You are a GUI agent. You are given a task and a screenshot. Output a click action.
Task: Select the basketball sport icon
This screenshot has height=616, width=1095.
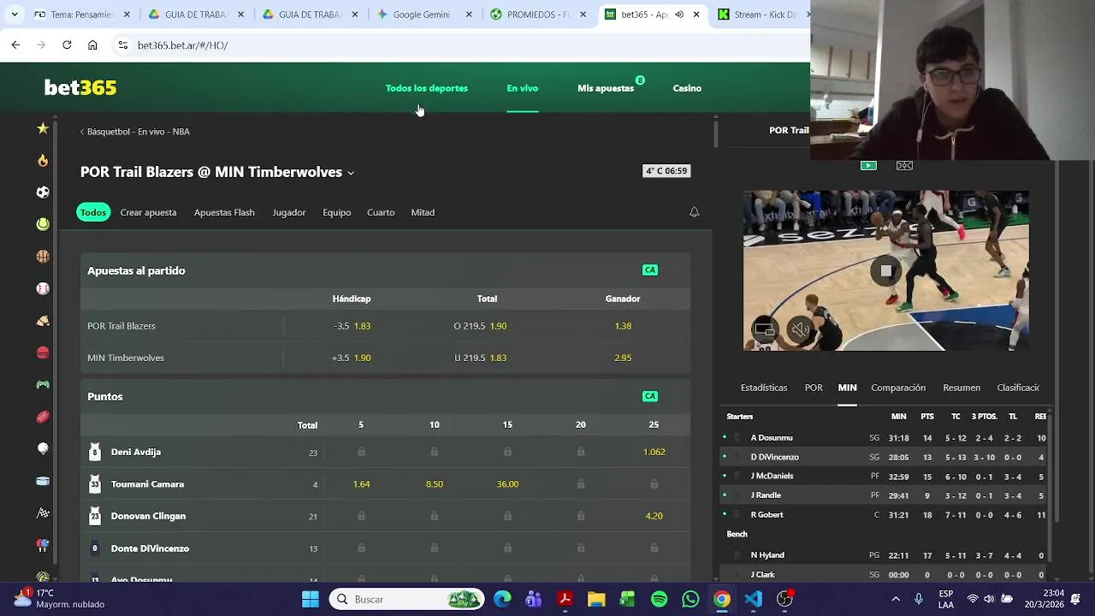coord(43,257)
